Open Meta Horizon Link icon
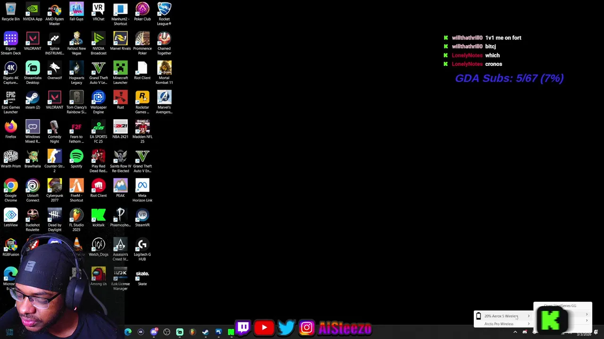 coord(142,191)
